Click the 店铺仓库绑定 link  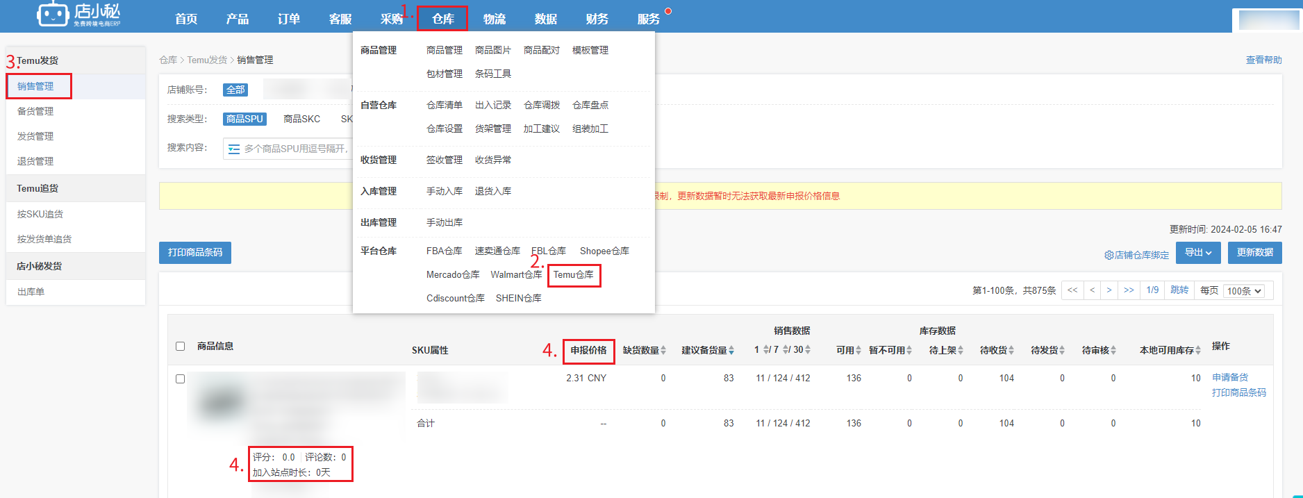click(x=1142, y=256)
